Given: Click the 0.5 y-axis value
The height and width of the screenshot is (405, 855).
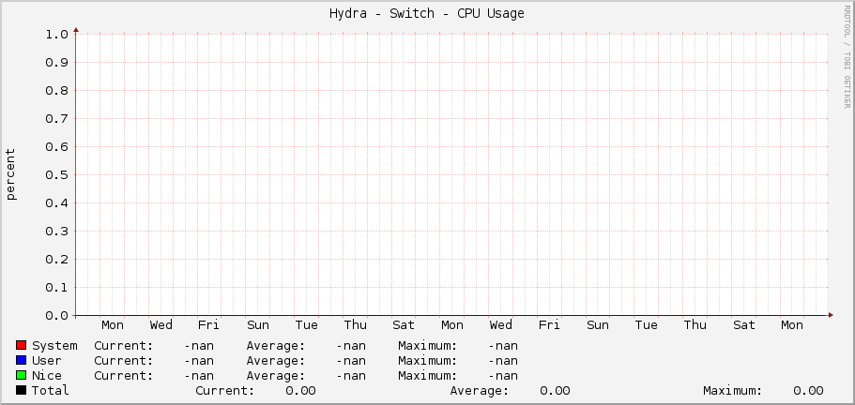Looking at the screenshot, I should pyautogui.click(x=56, y=174).
